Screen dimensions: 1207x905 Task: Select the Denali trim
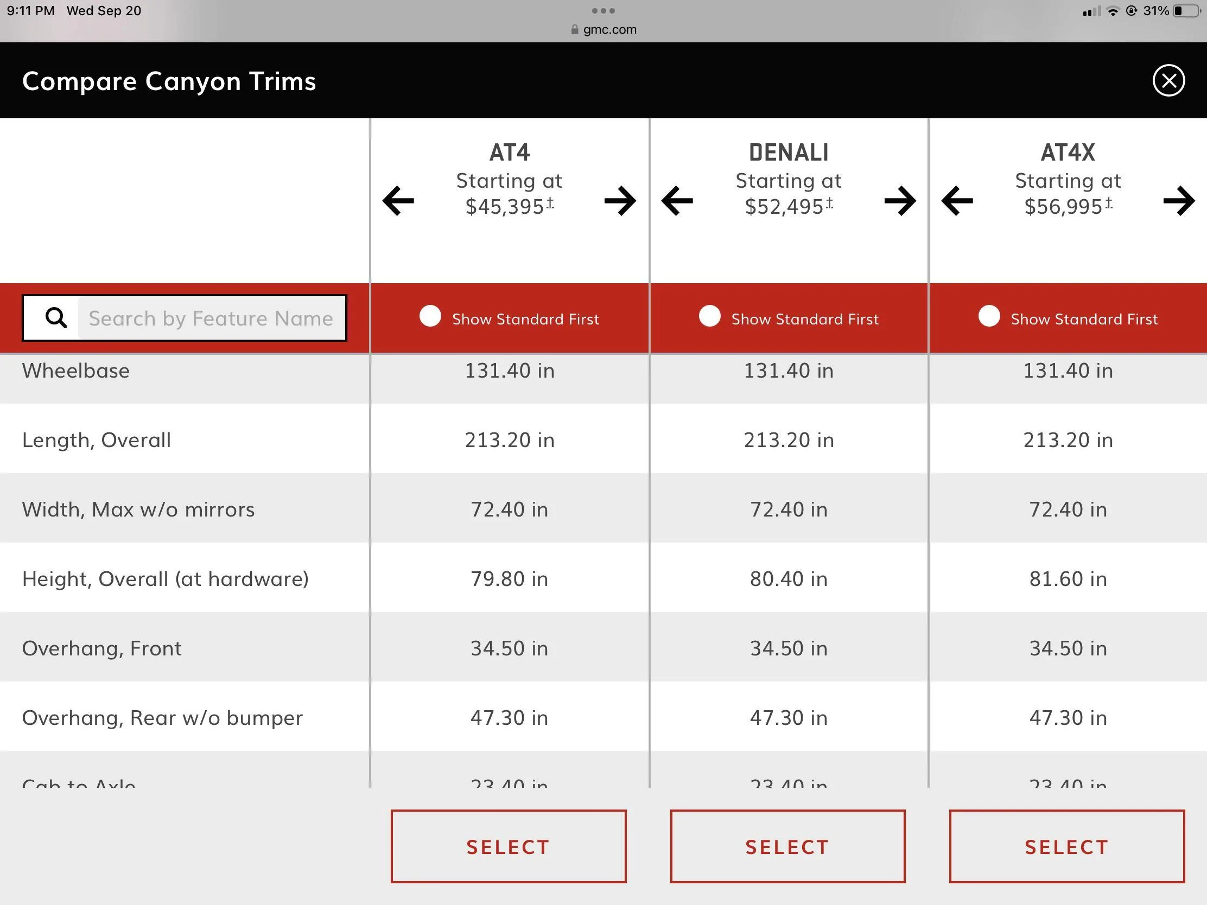coord(787,846)
